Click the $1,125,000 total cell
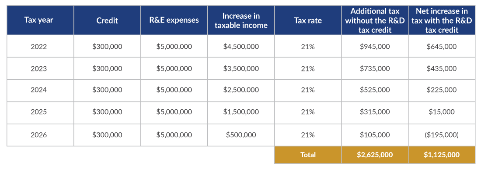481x169 pixels. tap(442, 155)
